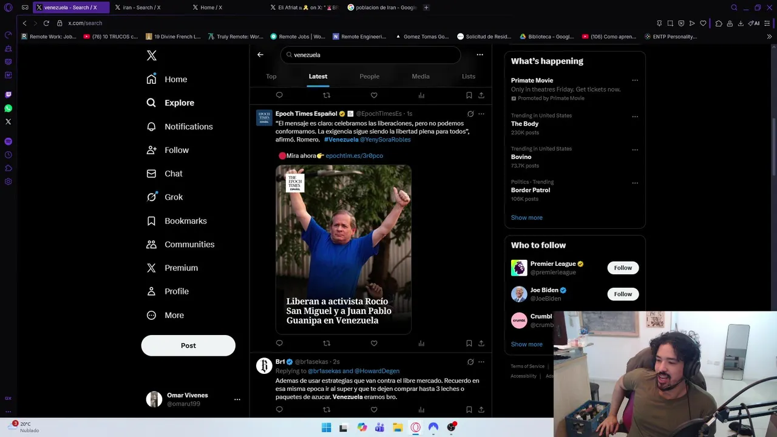Open Chat in sidebar
The height and width of the screenshot is (437, 777).
165,174
